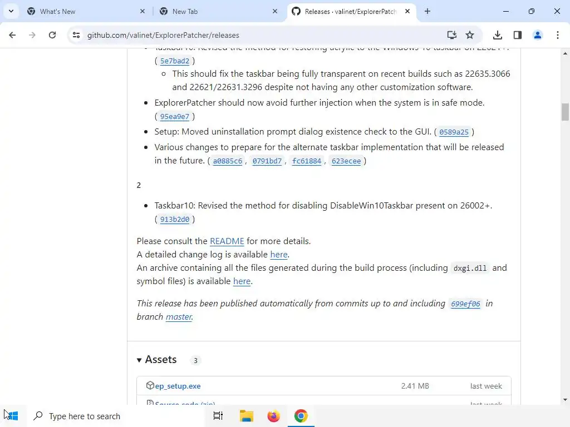This screenshot has height=427, width=570.
Task: Close the Releases tab
Action: pyautogui.click(x=407, y=11)
